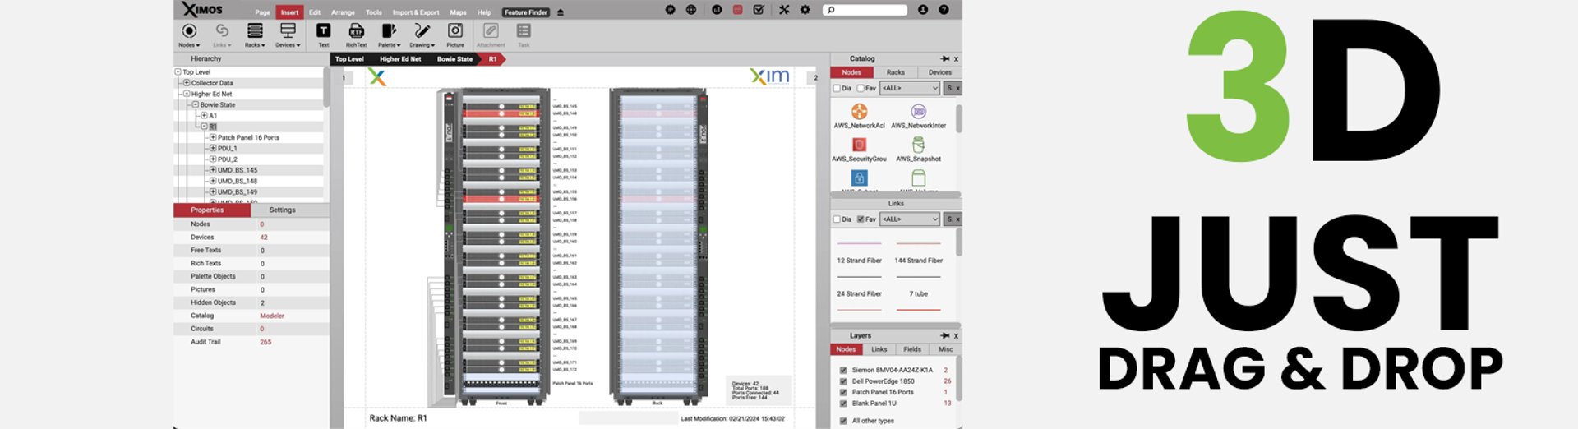Toggle Fav checkbox in Catalog panel
Viewport: 1578px width, 429px height.
coord(861,88)
